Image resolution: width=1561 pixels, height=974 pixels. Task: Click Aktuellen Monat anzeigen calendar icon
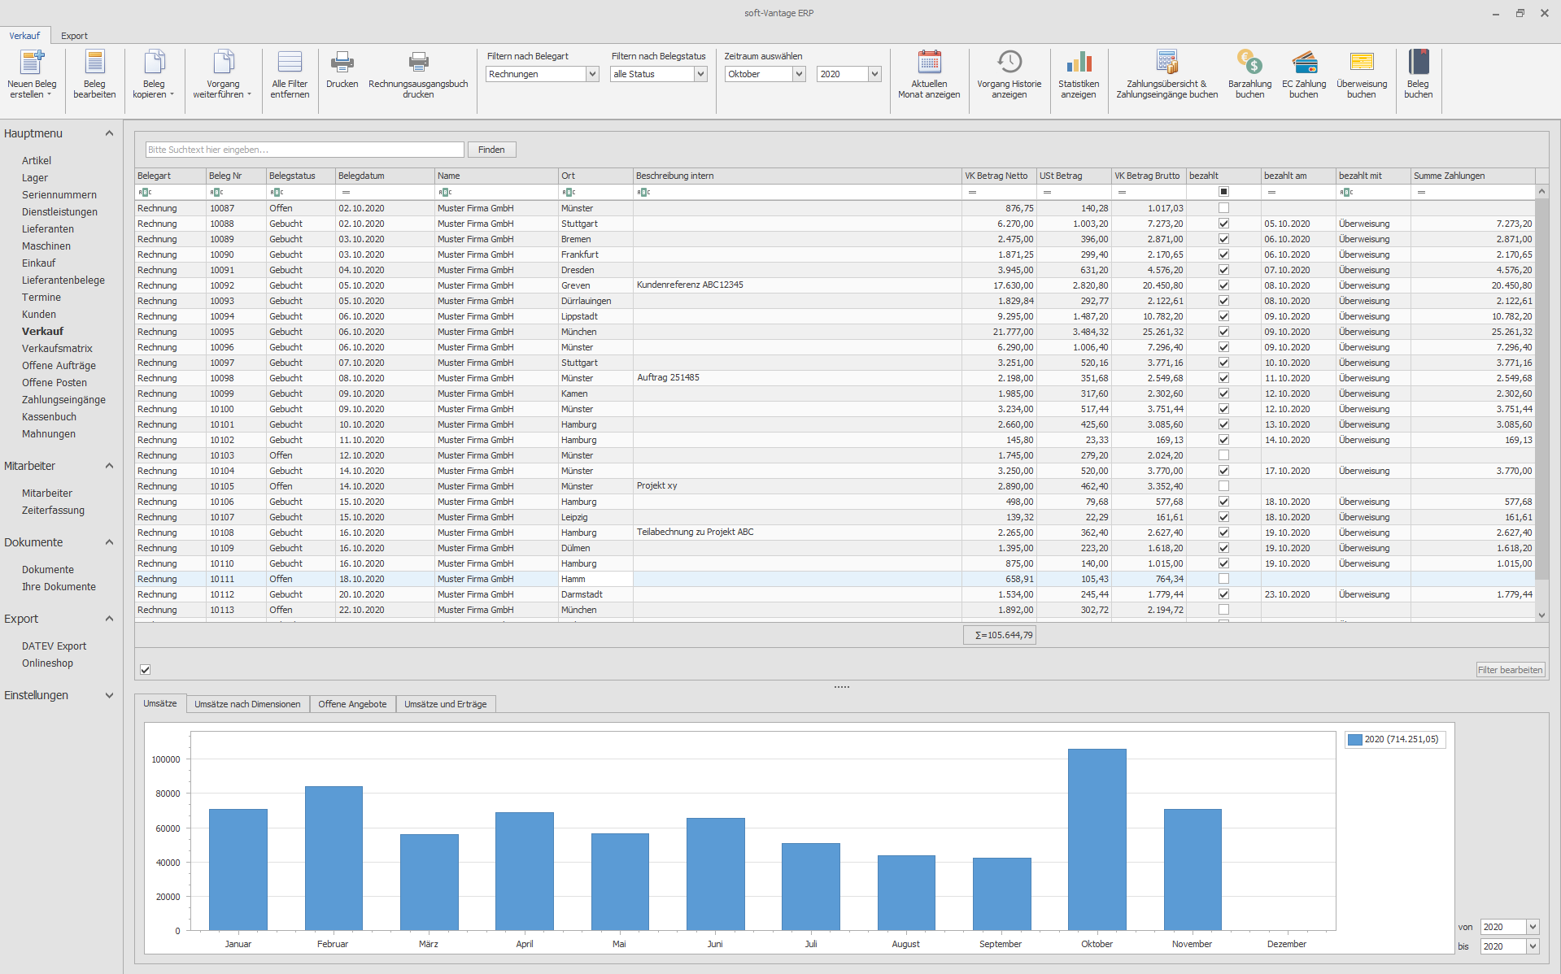[x=929, y=63]
